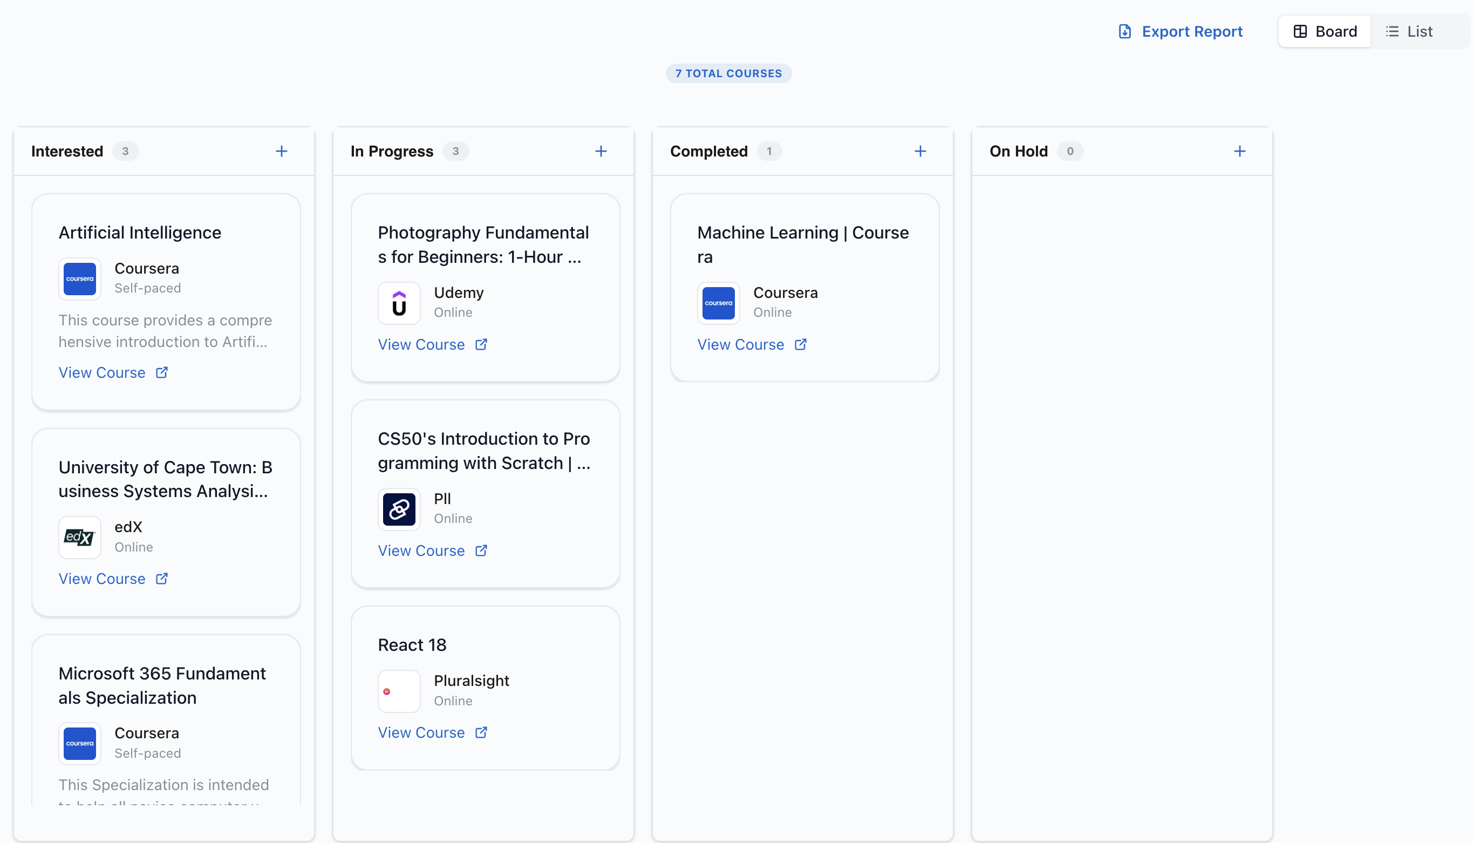Click the Export Report text link
This screenshot has width=1473, height=843.
coord(1191,31)
